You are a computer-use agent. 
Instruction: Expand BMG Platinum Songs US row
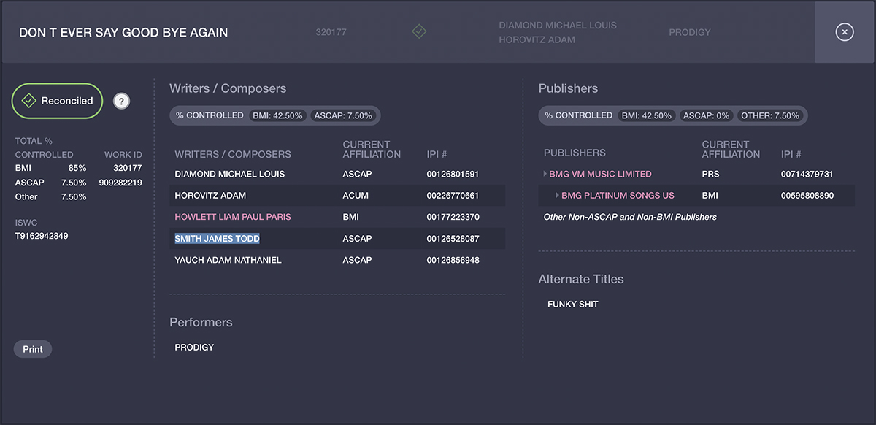(x=557, y=196)
